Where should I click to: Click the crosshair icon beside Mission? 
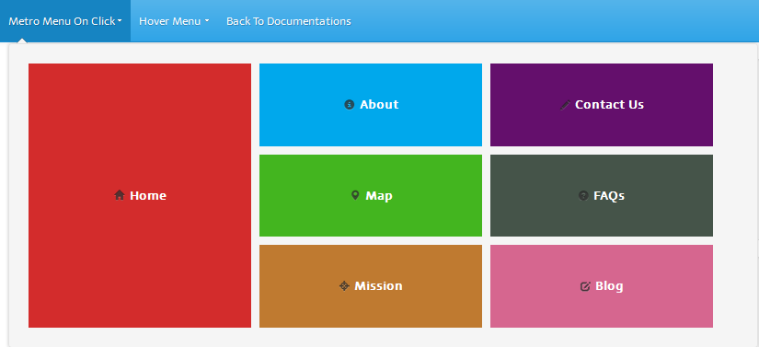[344, 286]
